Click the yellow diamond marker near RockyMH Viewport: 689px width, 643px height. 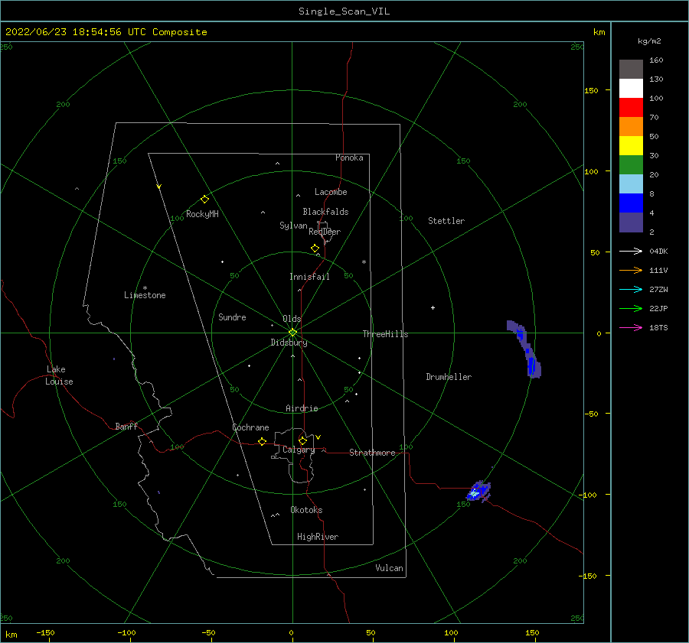tap(204, 200)
